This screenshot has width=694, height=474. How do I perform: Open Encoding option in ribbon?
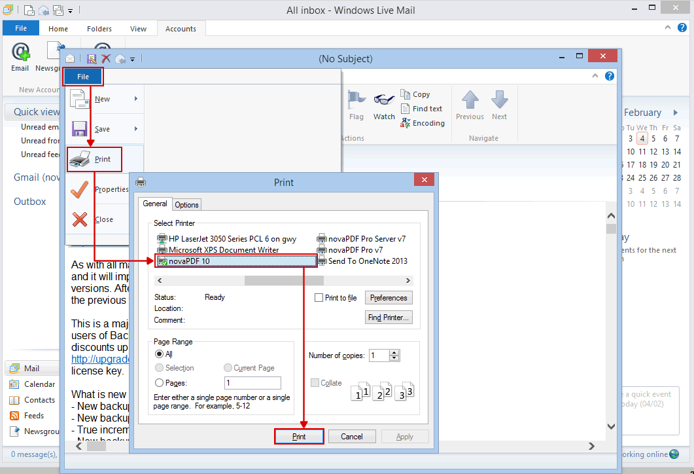tap(423, 123)
